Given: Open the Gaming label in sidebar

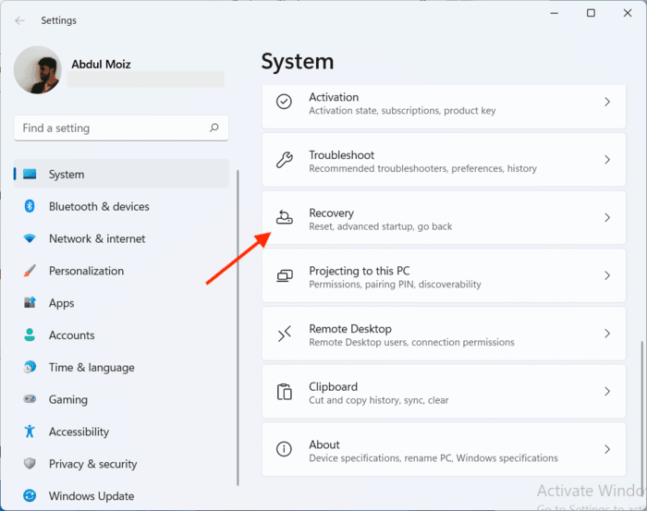Looking at the screenshot, I should [x=68, y=399].
